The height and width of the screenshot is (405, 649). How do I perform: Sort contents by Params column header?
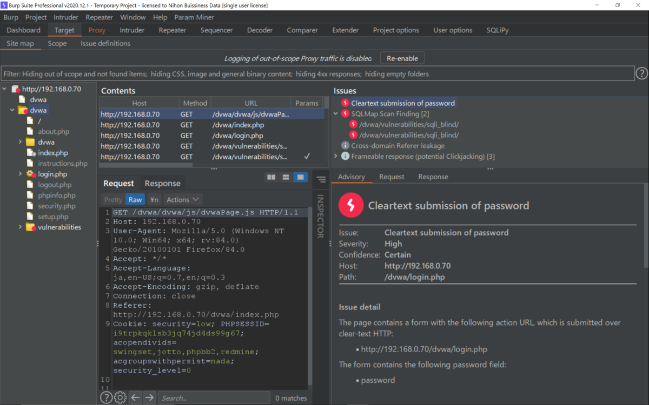(x=307, y=103)
